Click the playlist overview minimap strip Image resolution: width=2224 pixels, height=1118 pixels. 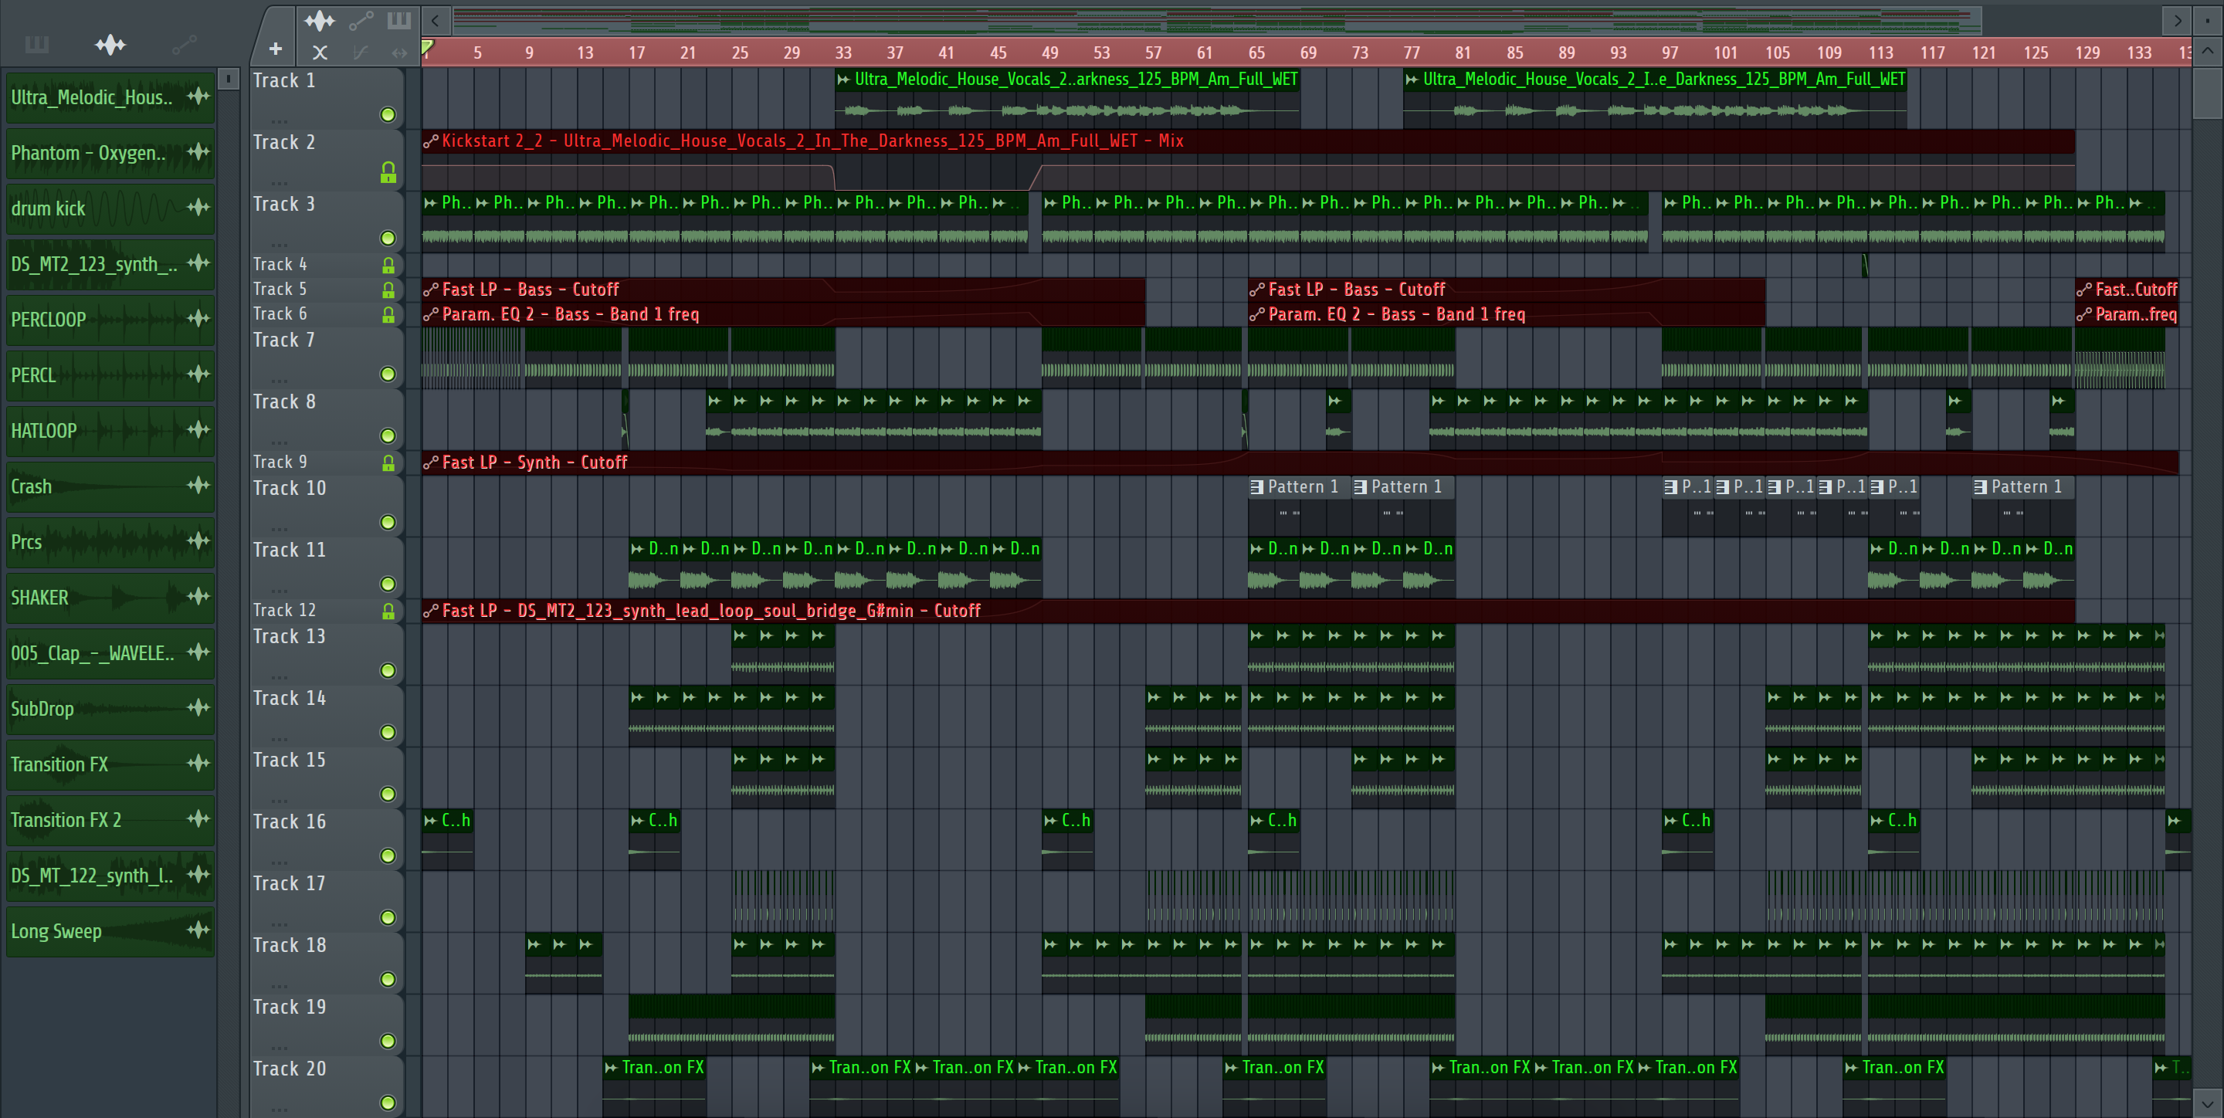click(1215, 20)
